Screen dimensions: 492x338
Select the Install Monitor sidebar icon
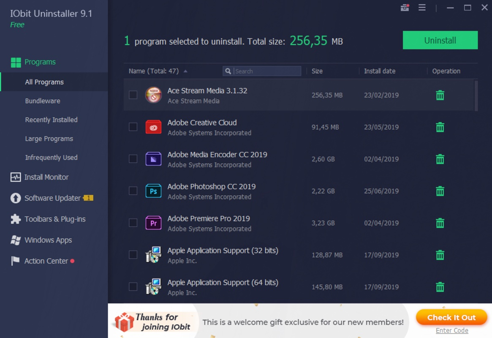pos(15,177)
